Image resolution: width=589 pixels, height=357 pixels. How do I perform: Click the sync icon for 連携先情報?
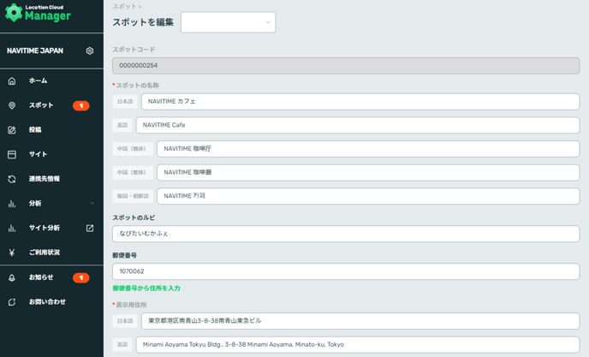click(12, 179)
